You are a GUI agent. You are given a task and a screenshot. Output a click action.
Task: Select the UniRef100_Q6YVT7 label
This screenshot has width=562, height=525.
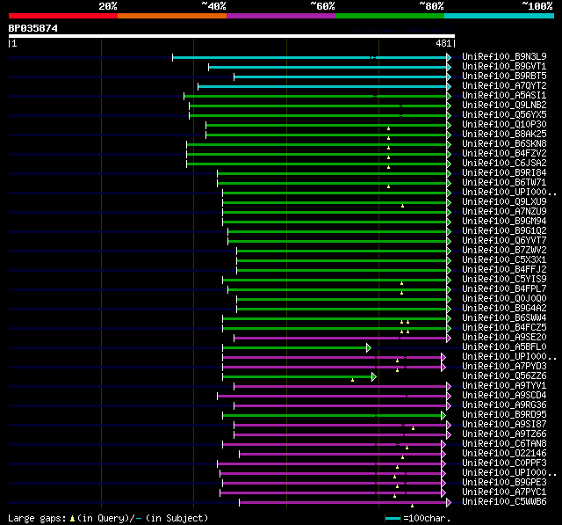pyautogui.click(x=504, y=241)
